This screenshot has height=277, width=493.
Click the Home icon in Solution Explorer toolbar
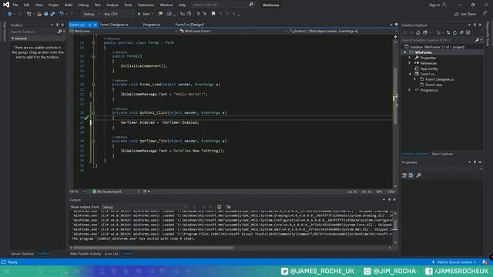(418, 32)
